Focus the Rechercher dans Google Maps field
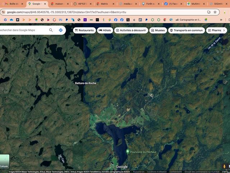Image resolution: width=230 pixels, height=173 pixels. click(x=23, y=30)
